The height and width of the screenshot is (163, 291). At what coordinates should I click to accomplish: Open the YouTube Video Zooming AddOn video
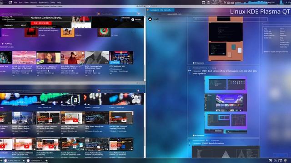pyautogui.click(x=73, y=118)
